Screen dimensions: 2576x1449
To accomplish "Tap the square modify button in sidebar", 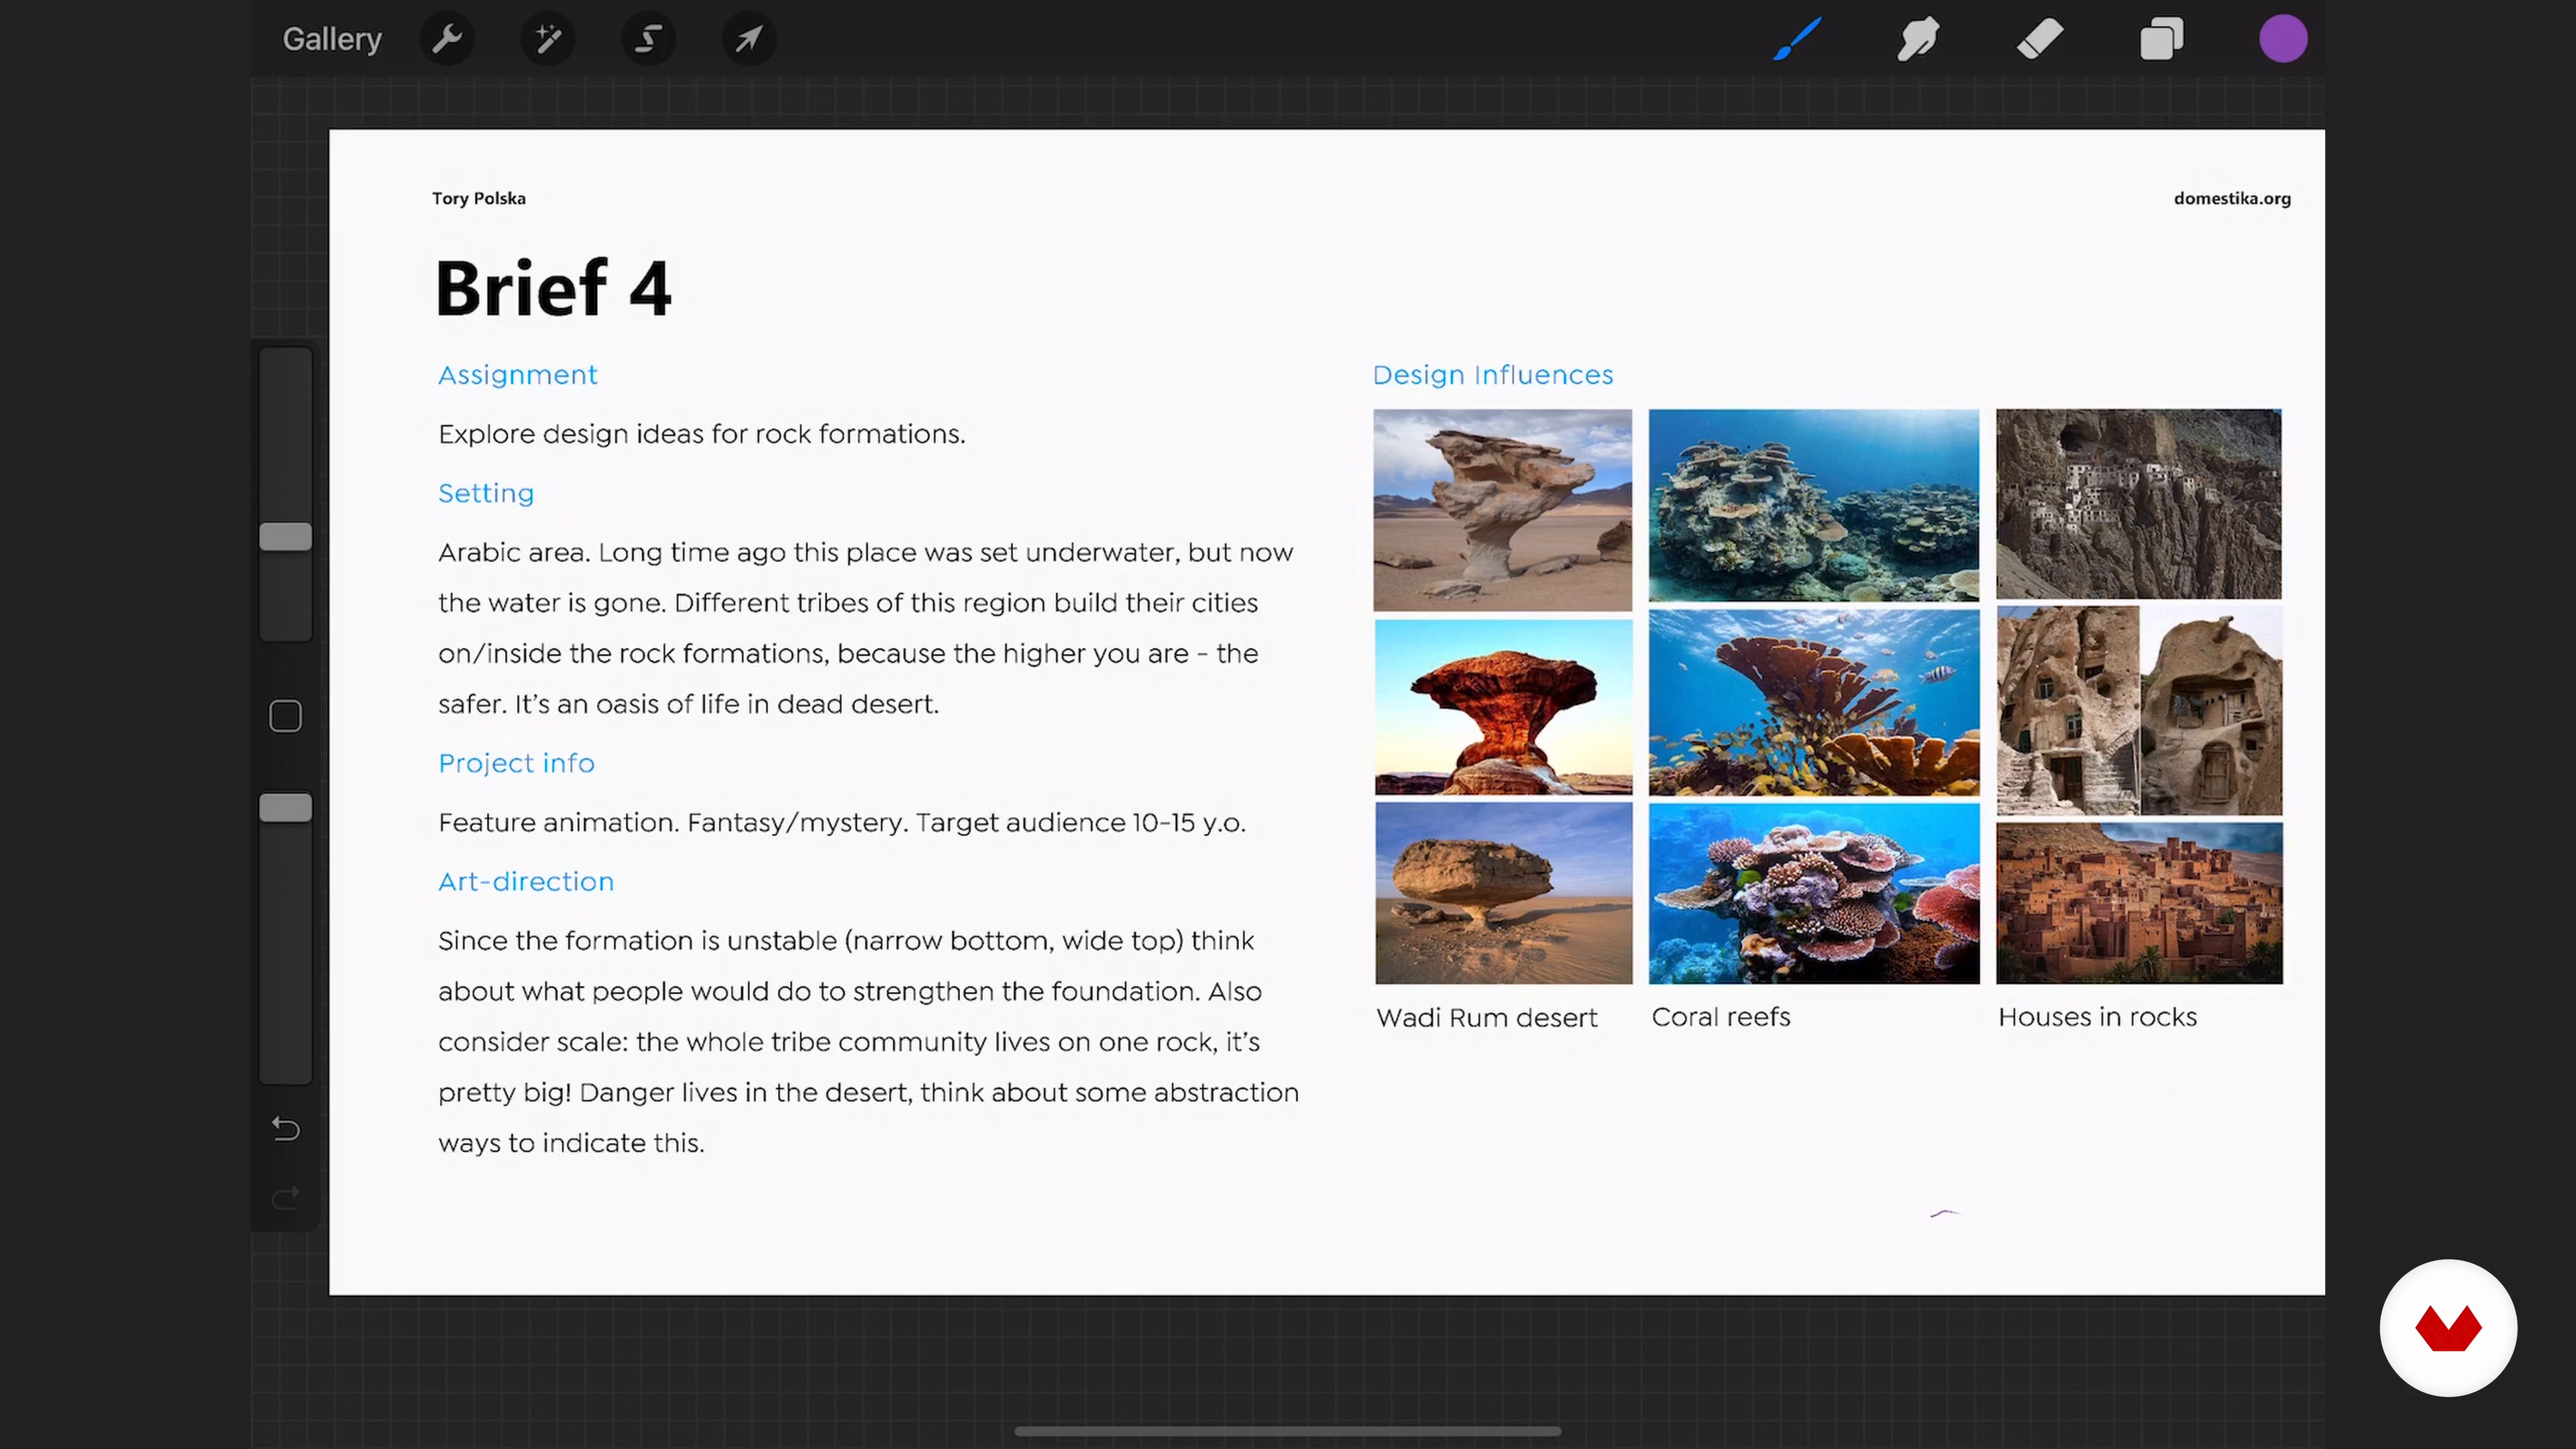I will 286,716.
